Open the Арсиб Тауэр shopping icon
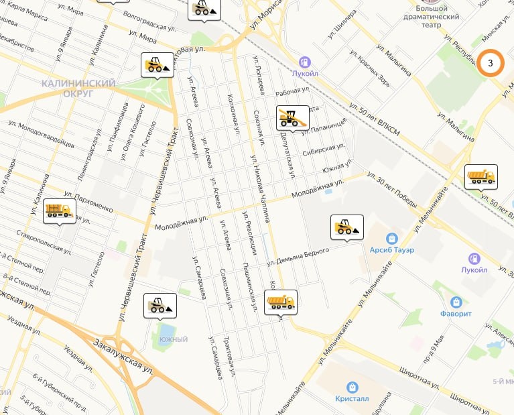The width and height of the screenshot is (514, 415). click(392, 239)
